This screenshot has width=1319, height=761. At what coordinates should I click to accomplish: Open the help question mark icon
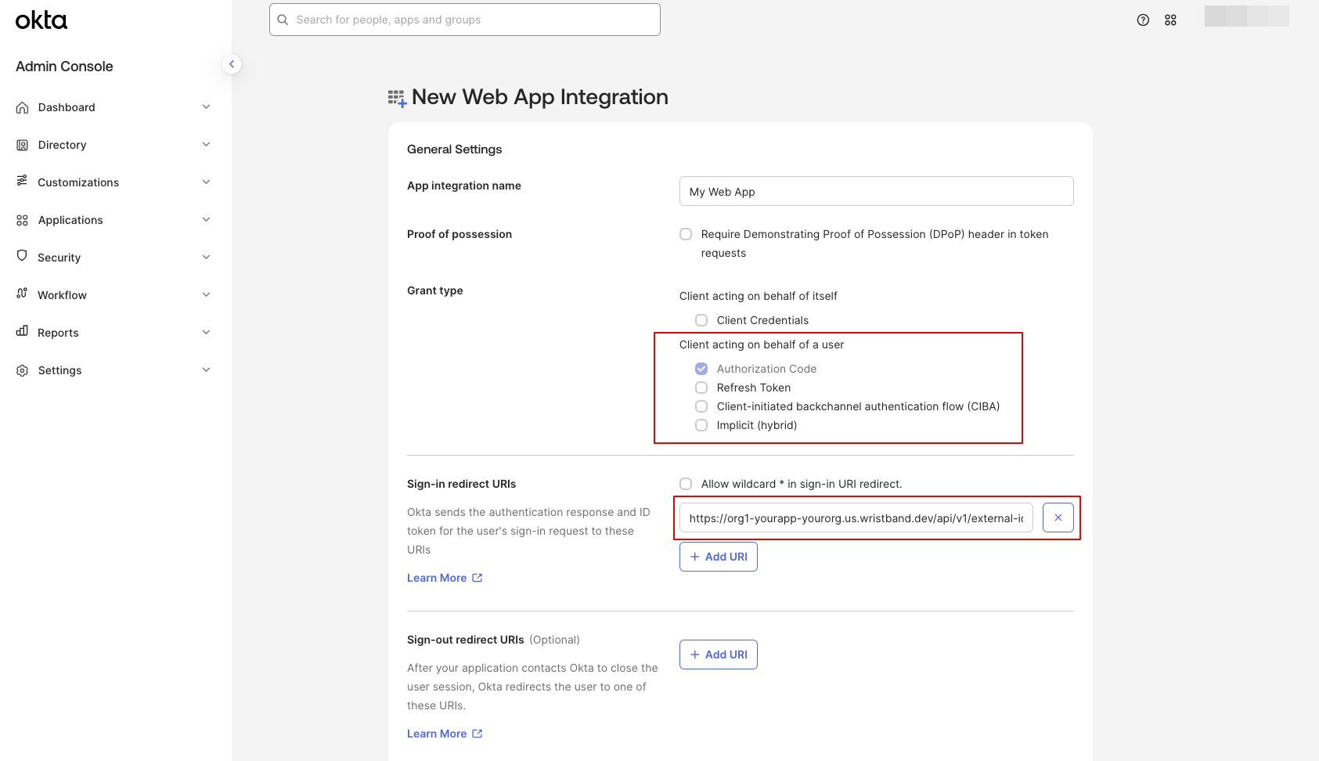click(x=1143, y=20)
